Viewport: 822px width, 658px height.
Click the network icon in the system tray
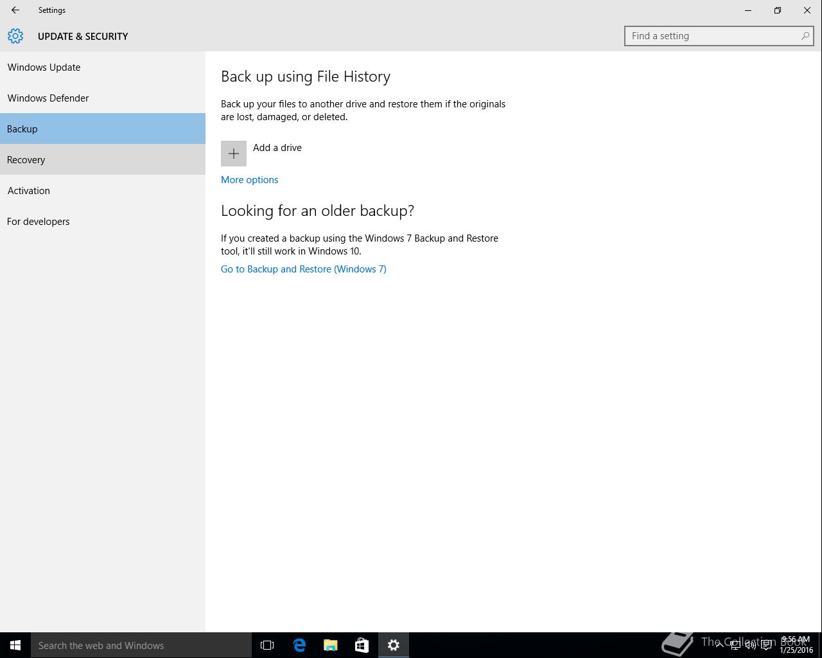click(x=735, y=645)
